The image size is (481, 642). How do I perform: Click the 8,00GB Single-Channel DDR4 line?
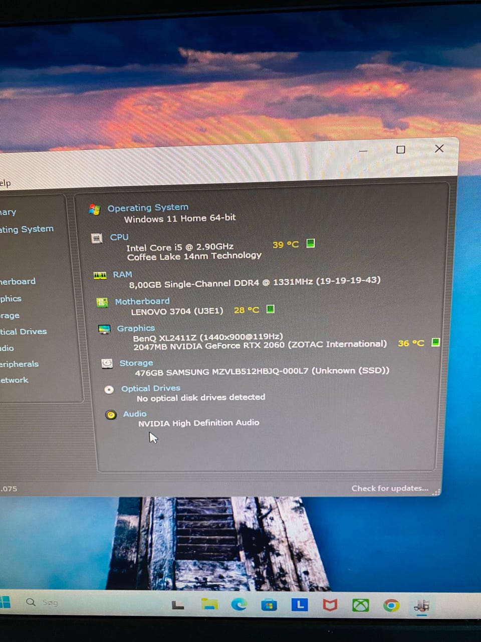tap(255, 282)
